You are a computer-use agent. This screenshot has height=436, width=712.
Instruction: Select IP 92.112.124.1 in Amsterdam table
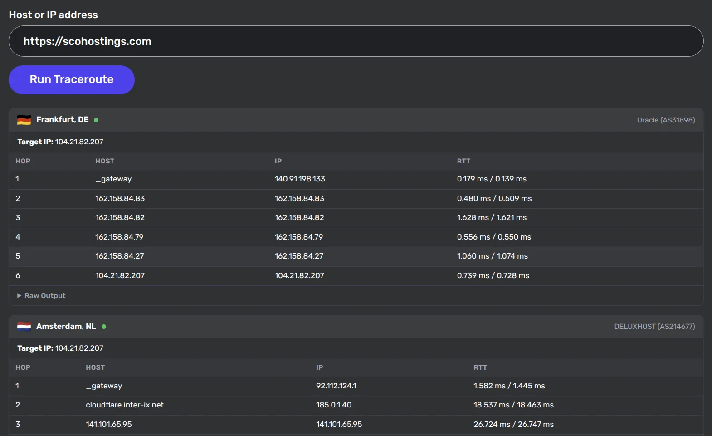coord(336,386)
